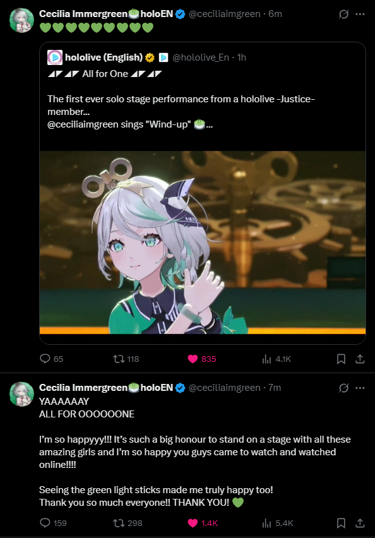Bookmark the ALL FOR OOOOOONE tweet
Image resolution: width=375 pixels, height=538 pixels.
[341, 523]
